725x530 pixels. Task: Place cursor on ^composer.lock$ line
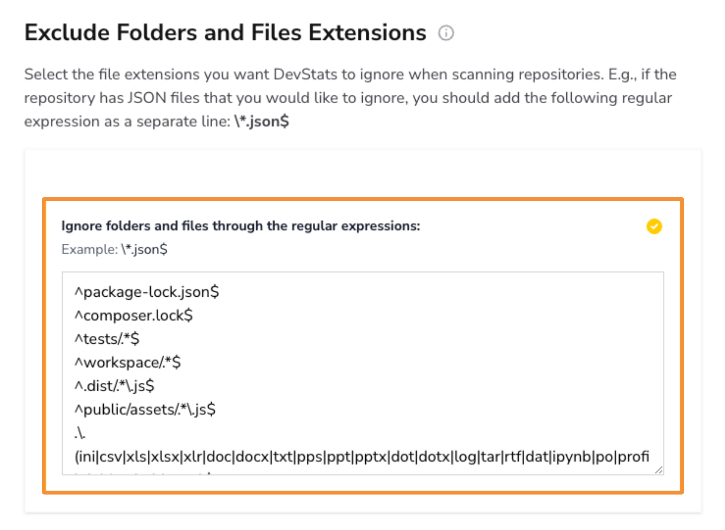click(x=134, y=315)
